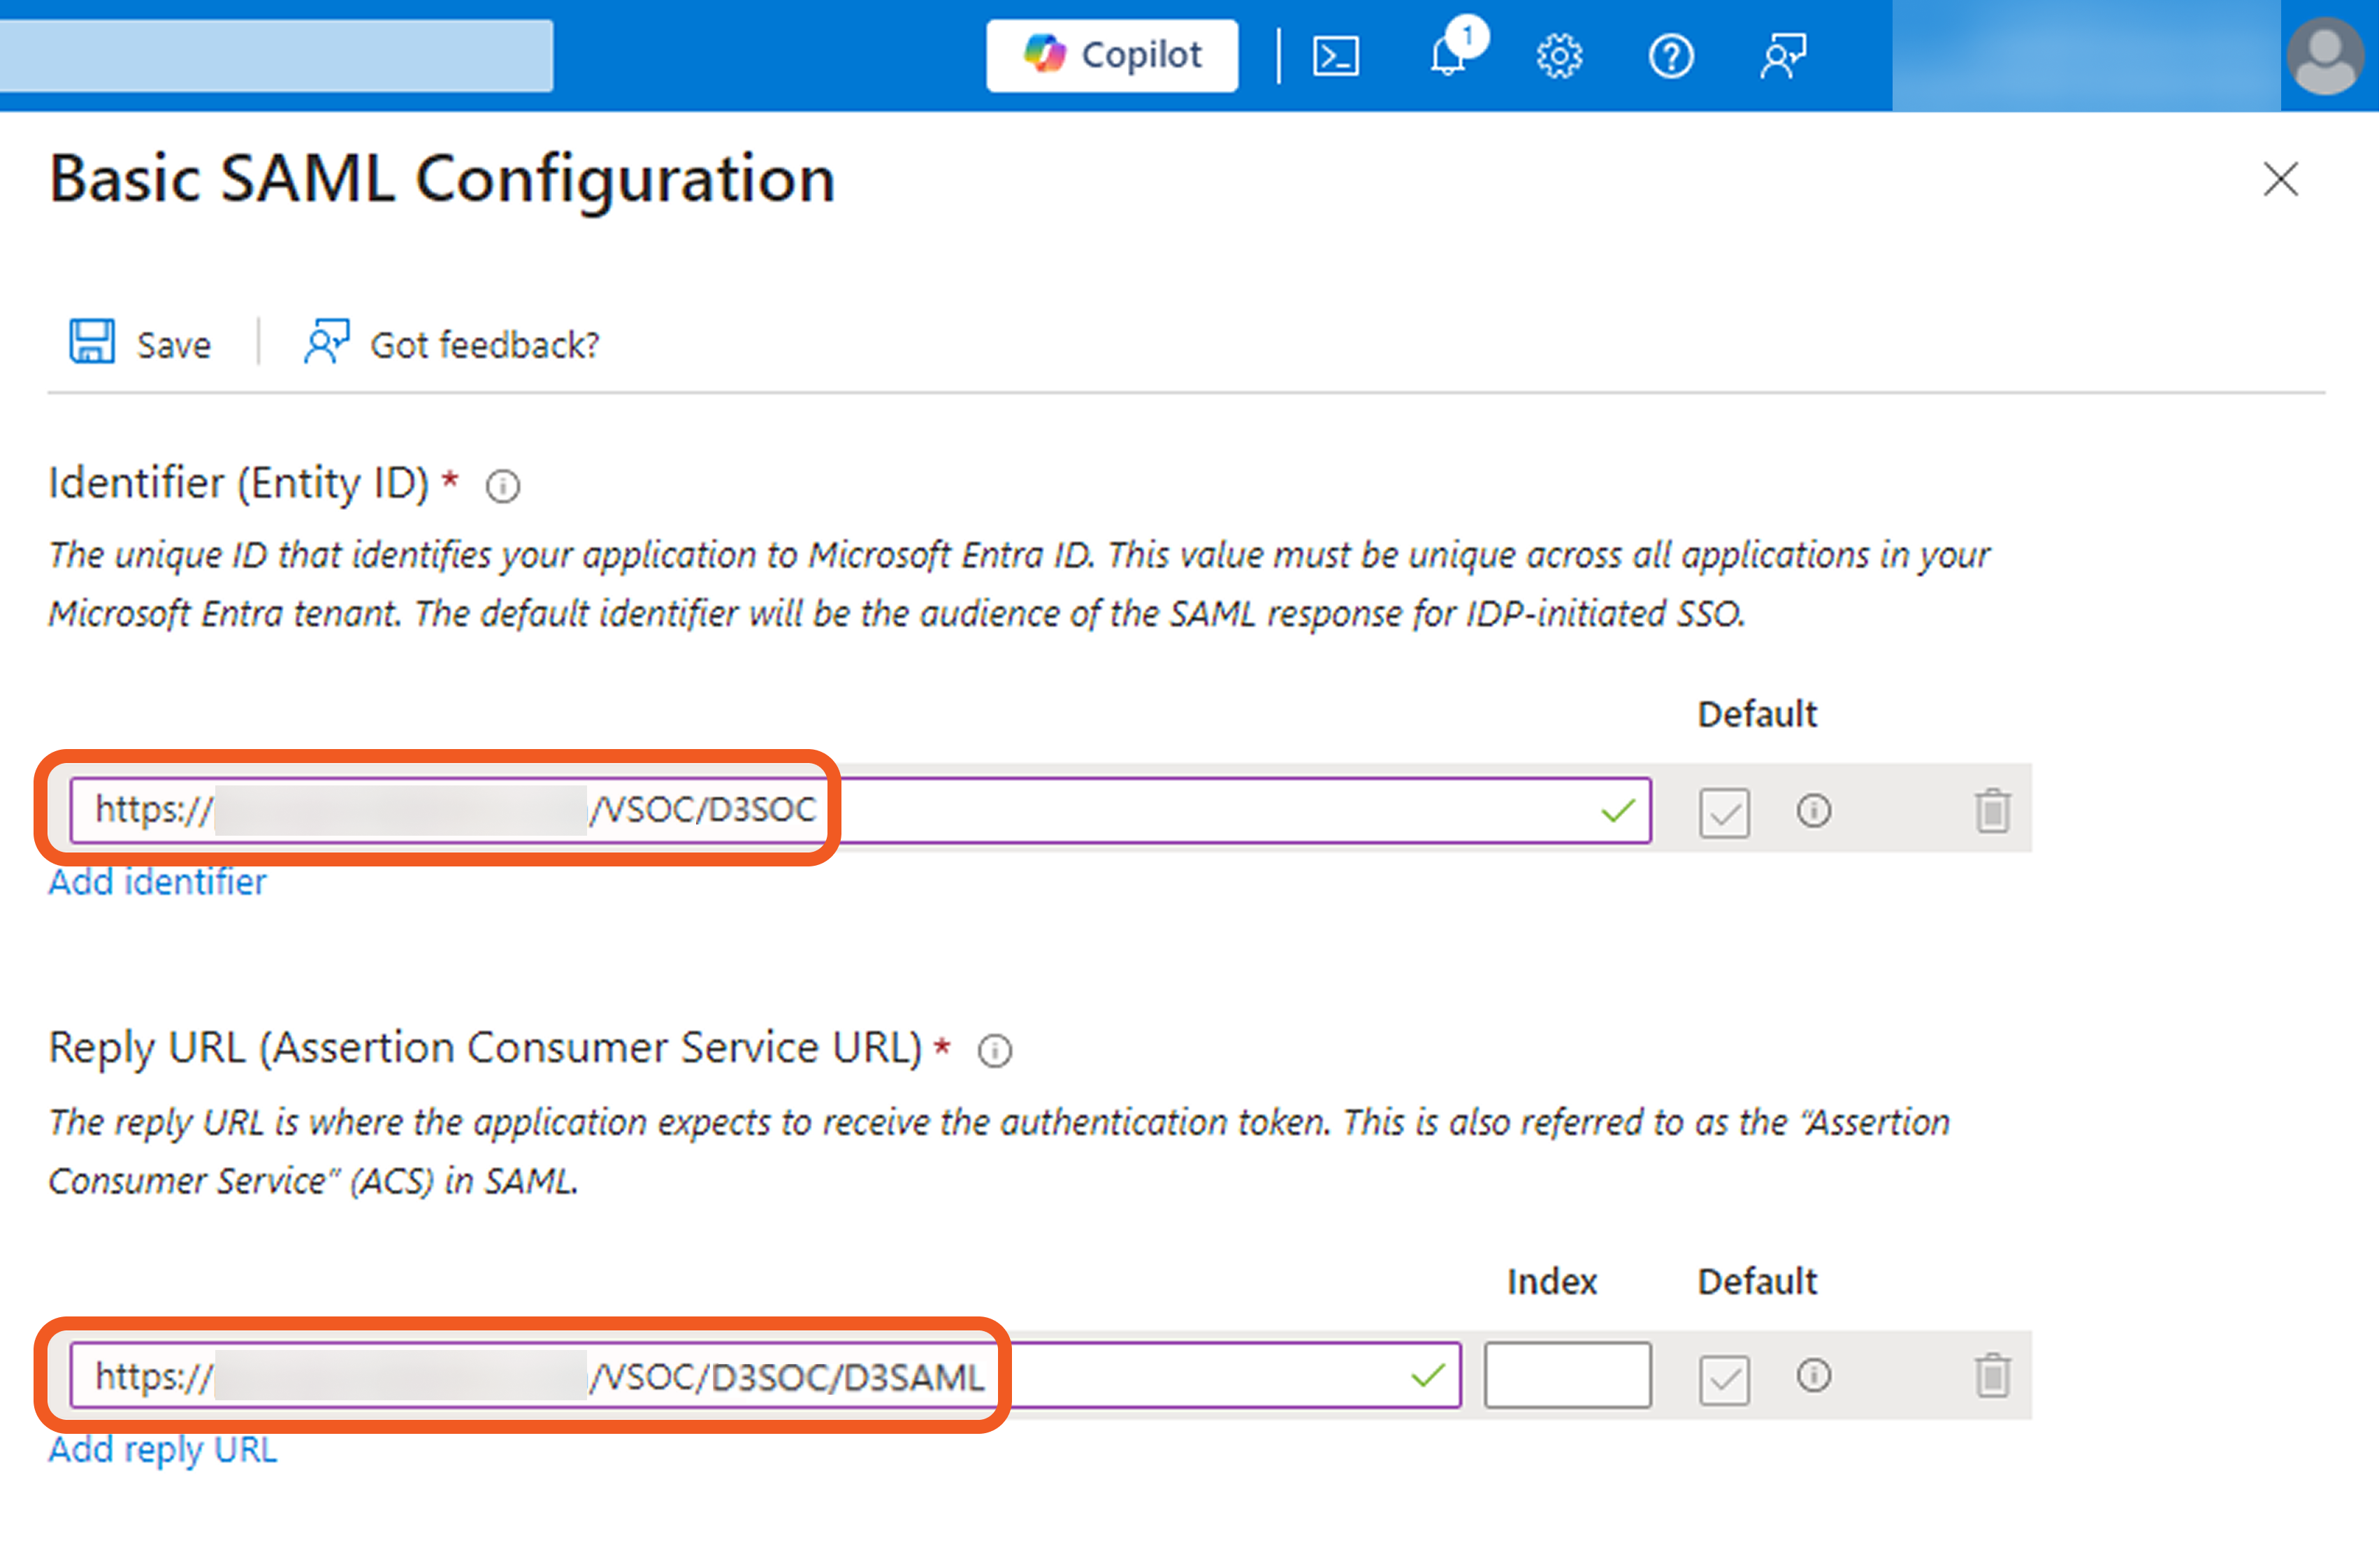The image size is (2379, 1568).
Task: Show info for Reply URL heading
Action: point(995,1051)
